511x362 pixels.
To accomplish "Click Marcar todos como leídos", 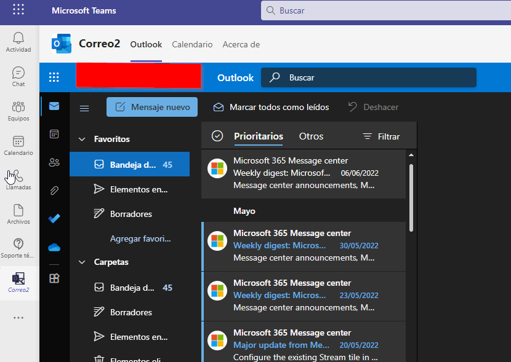I will pyautogui.click(x=271, y=107).
